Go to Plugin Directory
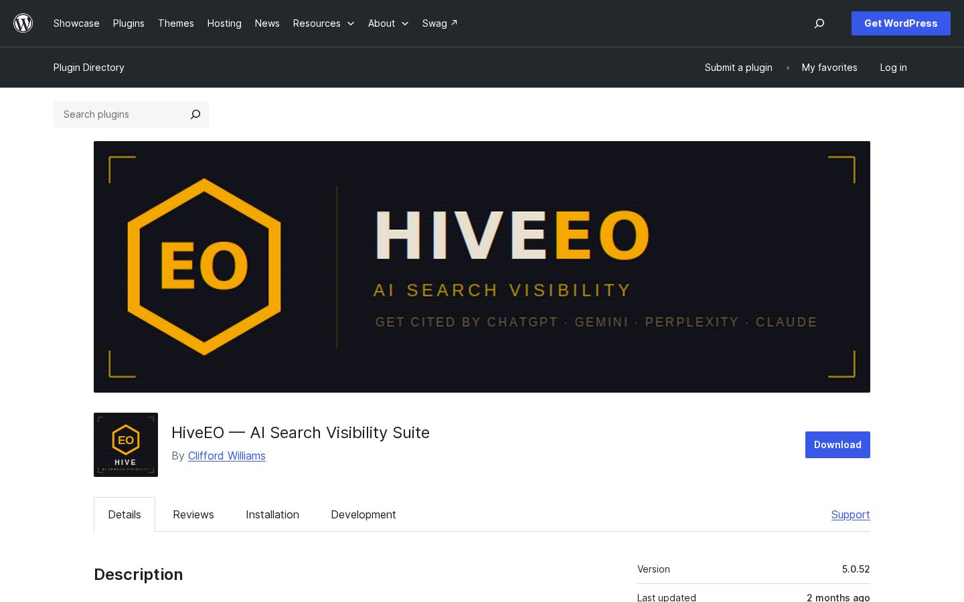The height and width of the screenshot is (602, 964). pos(89,68)
